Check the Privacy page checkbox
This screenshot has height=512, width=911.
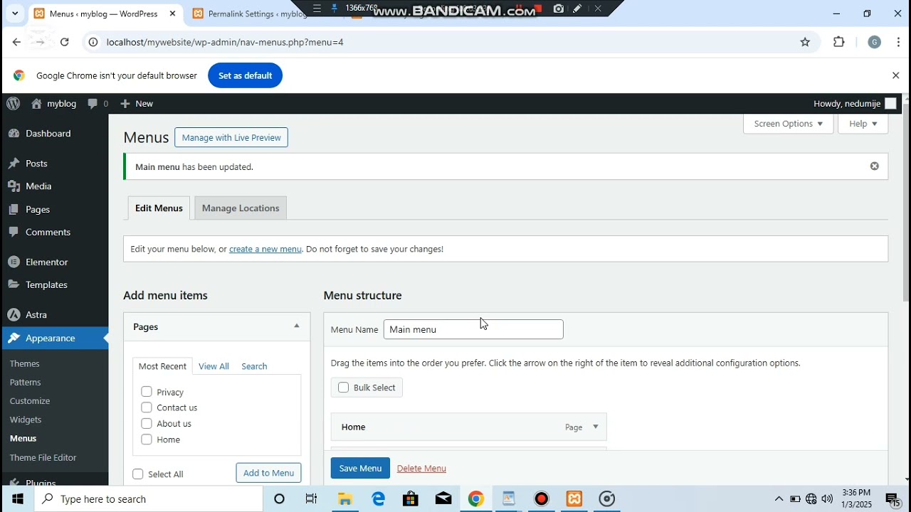(x=147, y=392)
